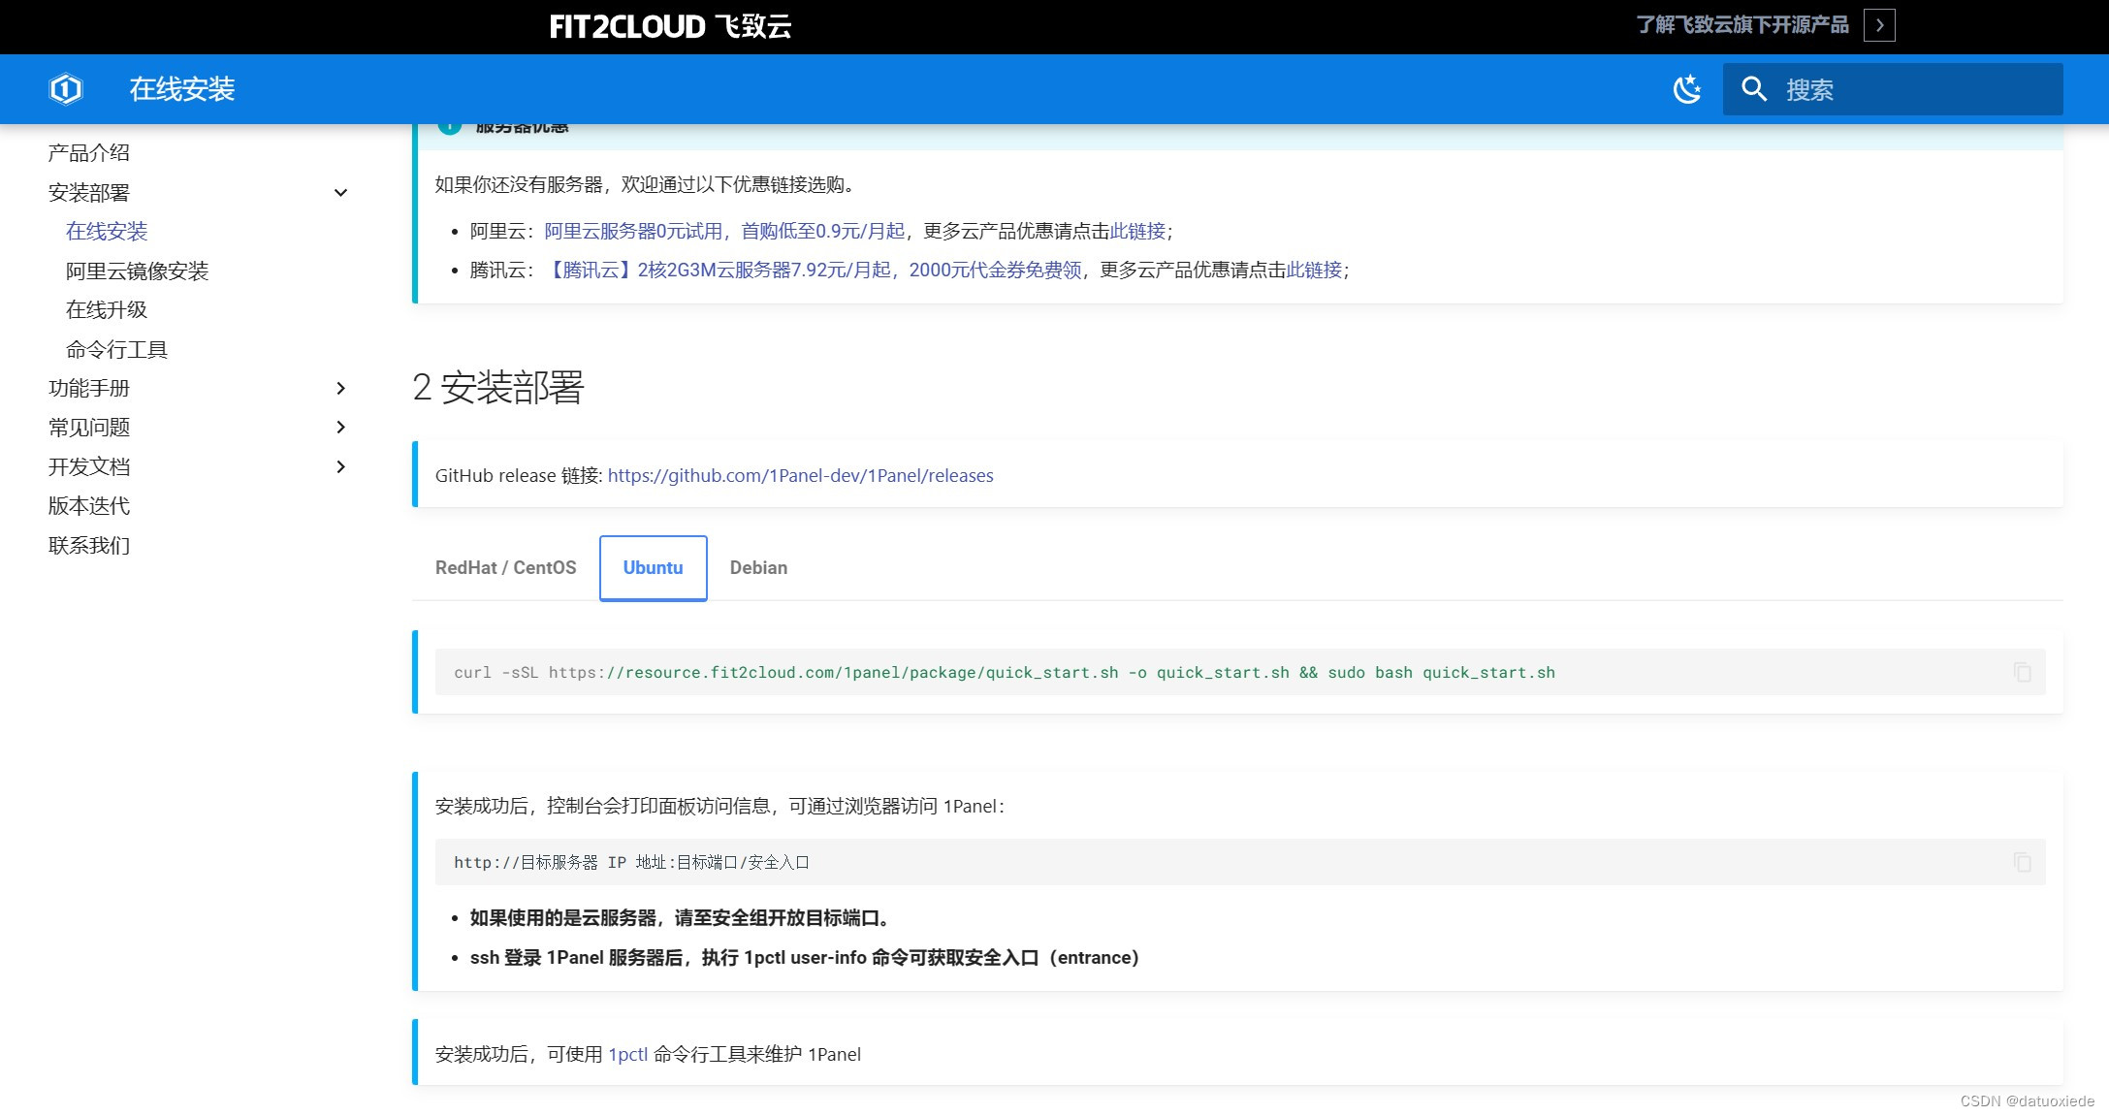Image resolution: width=2109 pixels, height=1116 pixels.
Task: Copy the http panel address snippet
Action: click(x=2022, y=862)
